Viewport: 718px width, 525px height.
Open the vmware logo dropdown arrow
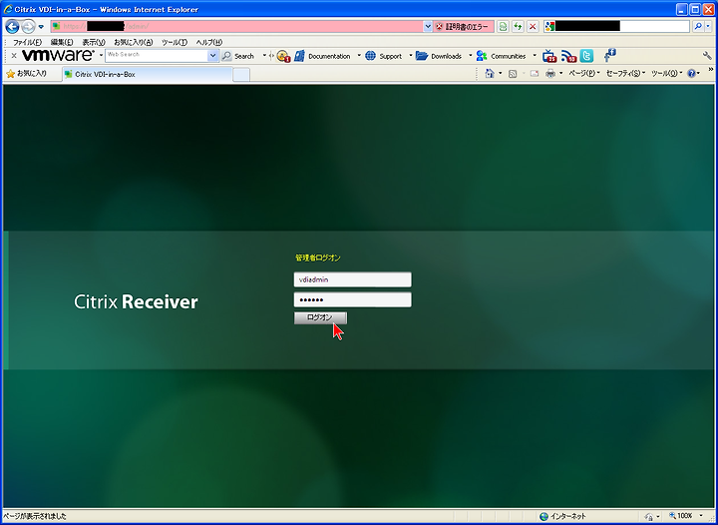pyautogui.click(x=101, y=56)
